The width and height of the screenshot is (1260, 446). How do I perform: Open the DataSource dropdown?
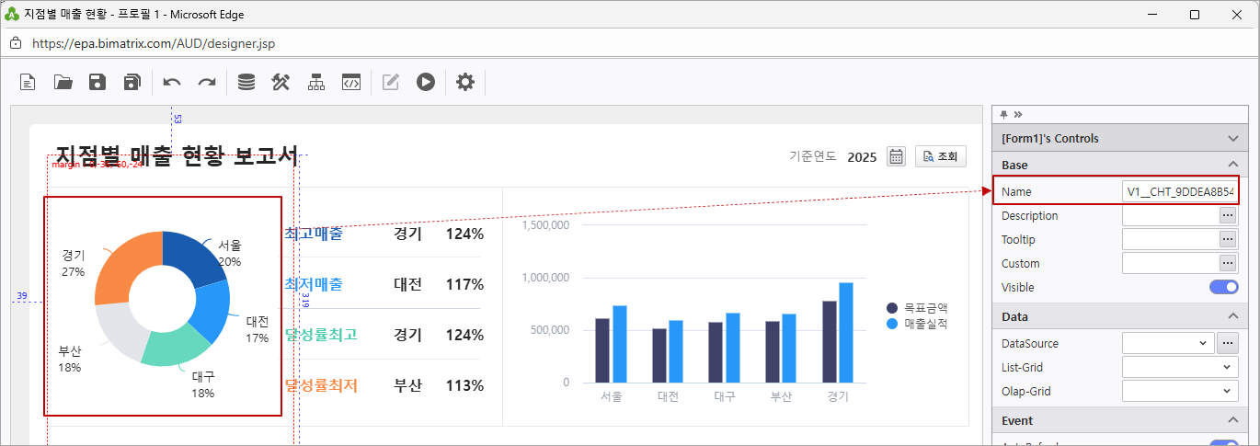click(x=1167, y=343)
